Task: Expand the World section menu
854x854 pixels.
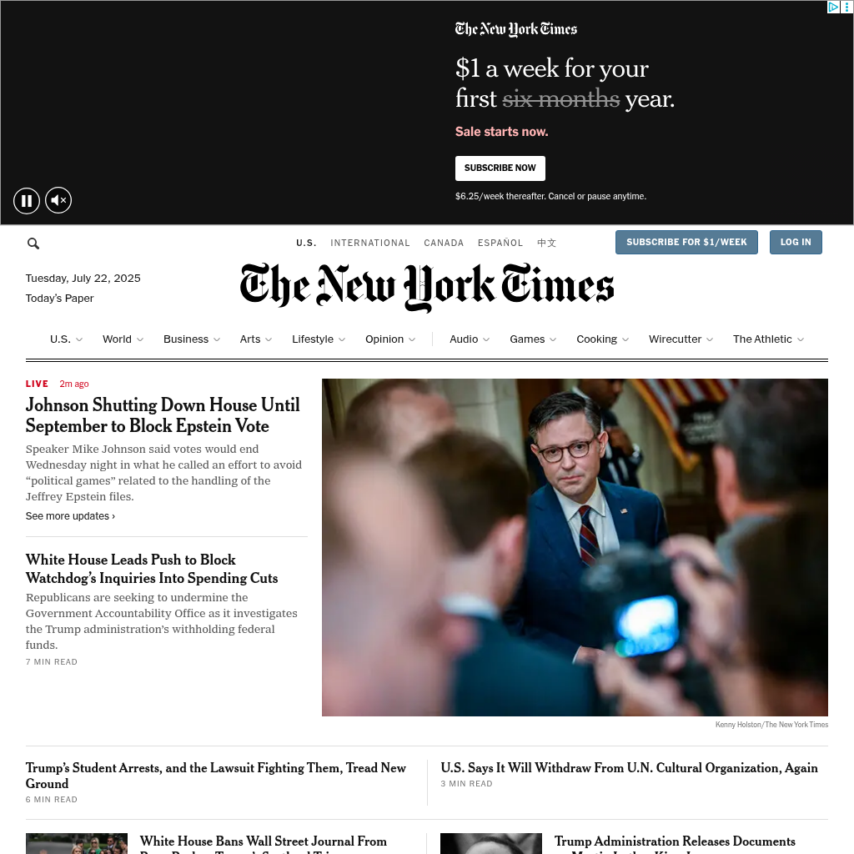Action: 123,339
